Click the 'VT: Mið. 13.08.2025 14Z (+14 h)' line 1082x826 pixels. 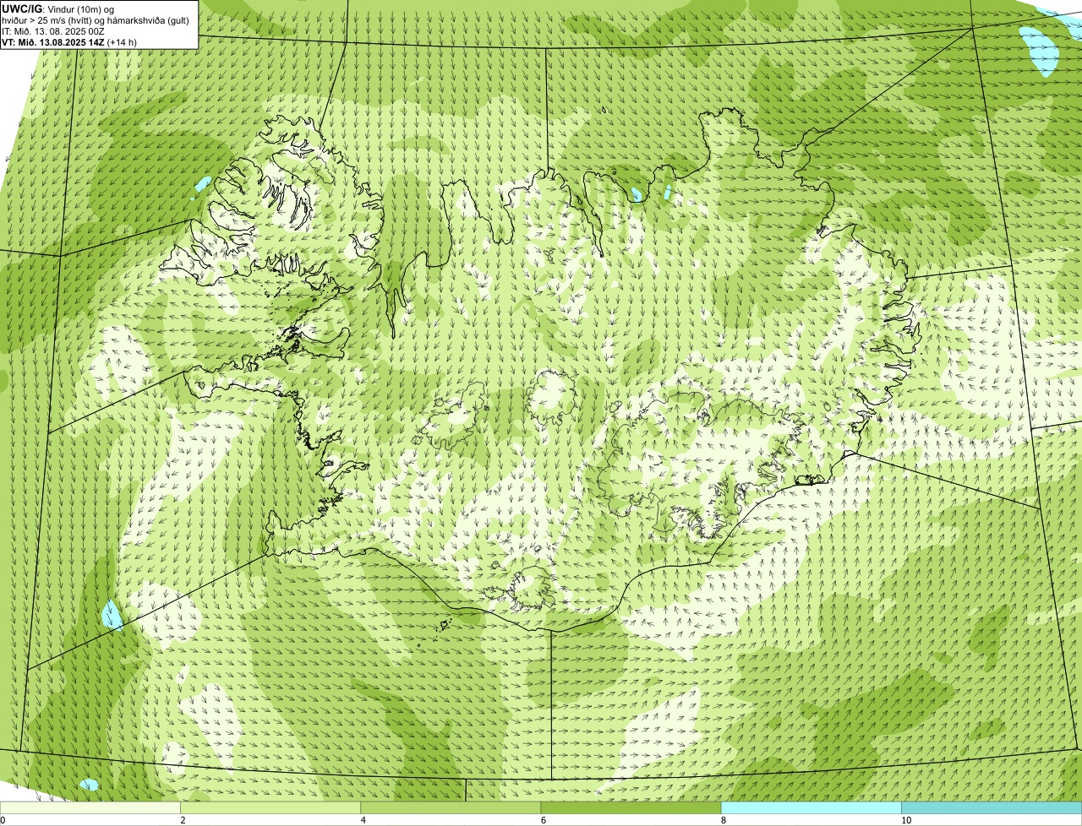69,42
